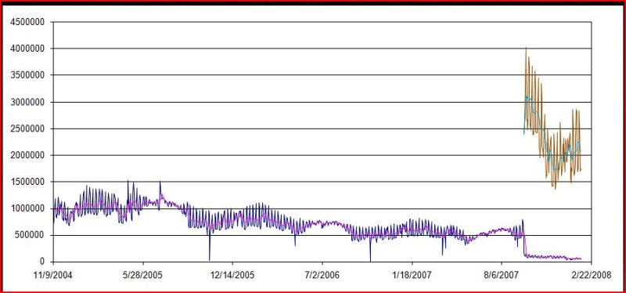
Task: Select the 11/9/2004 date label
Action: pos(53,276)
